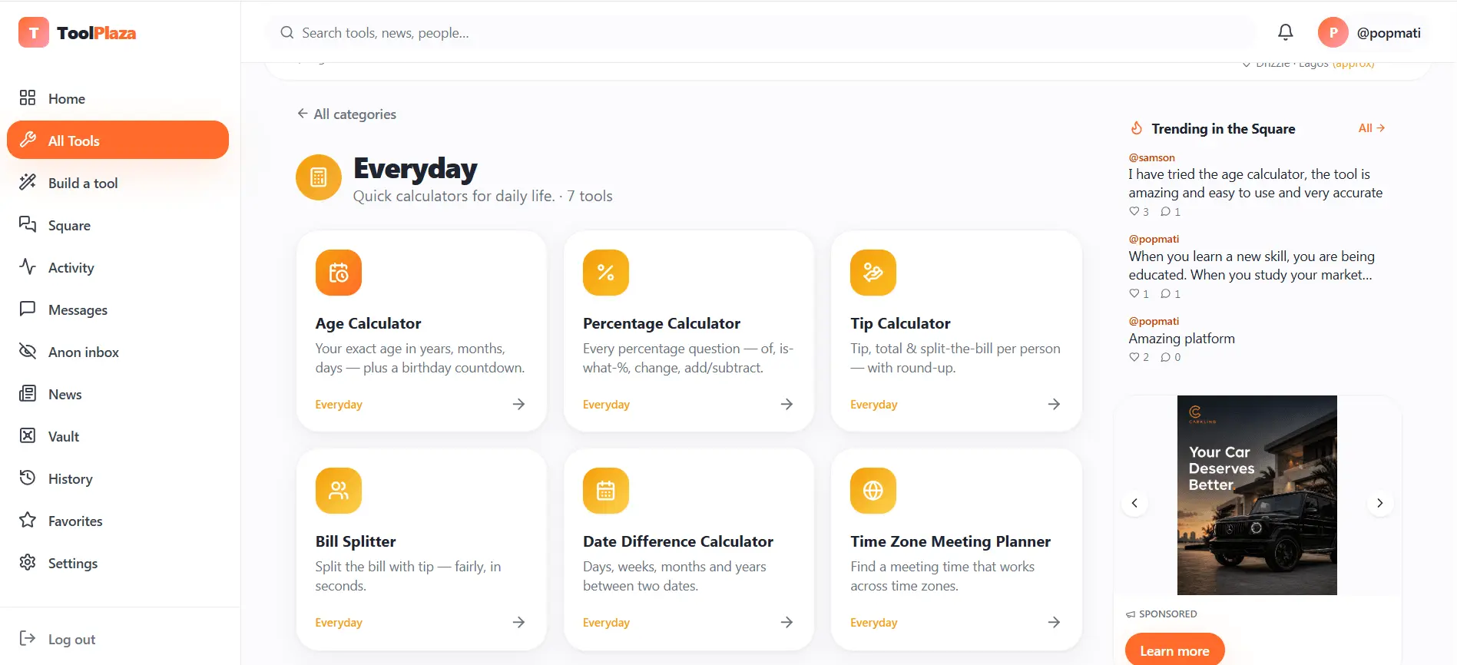Open Activity in sidebar

118,267
